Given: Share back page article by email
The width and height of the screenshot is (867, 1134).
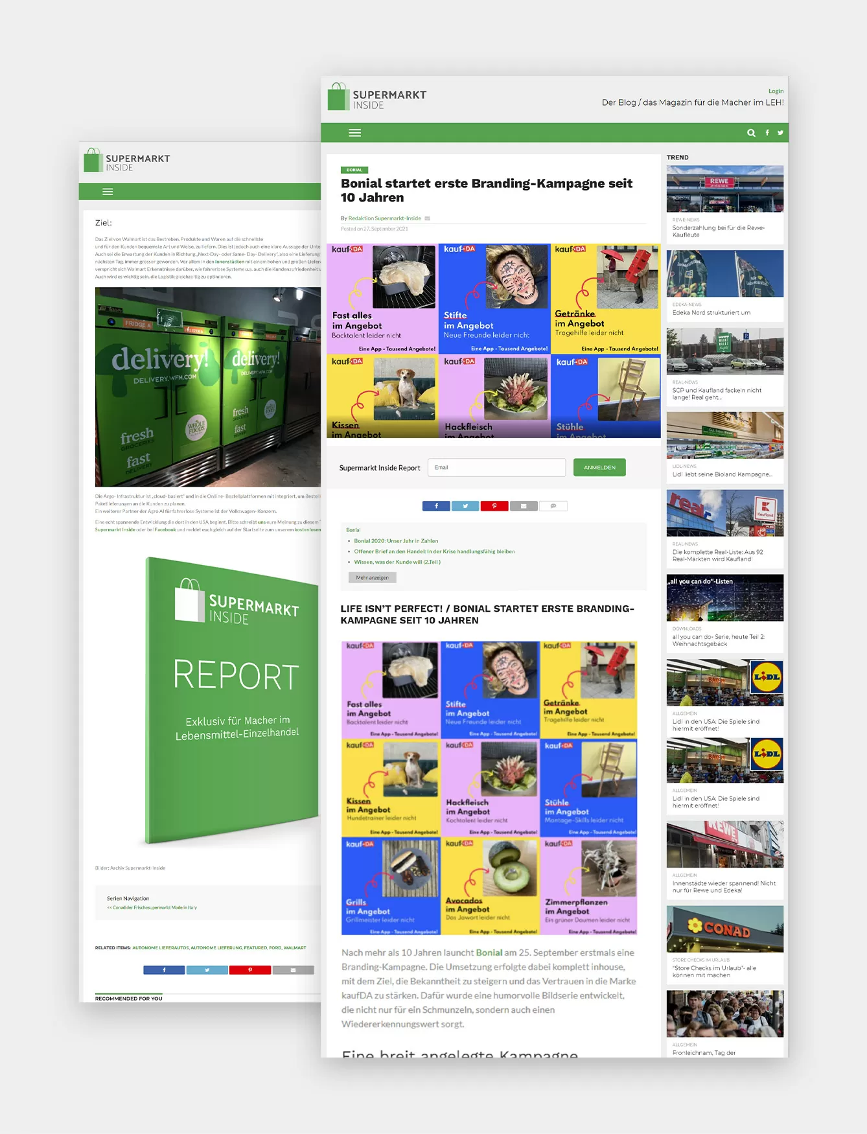Looking at the screenshot, I should 293,970.
